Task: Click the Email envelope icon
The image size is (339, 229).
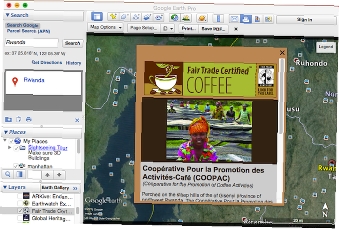Action: [235, 19]
